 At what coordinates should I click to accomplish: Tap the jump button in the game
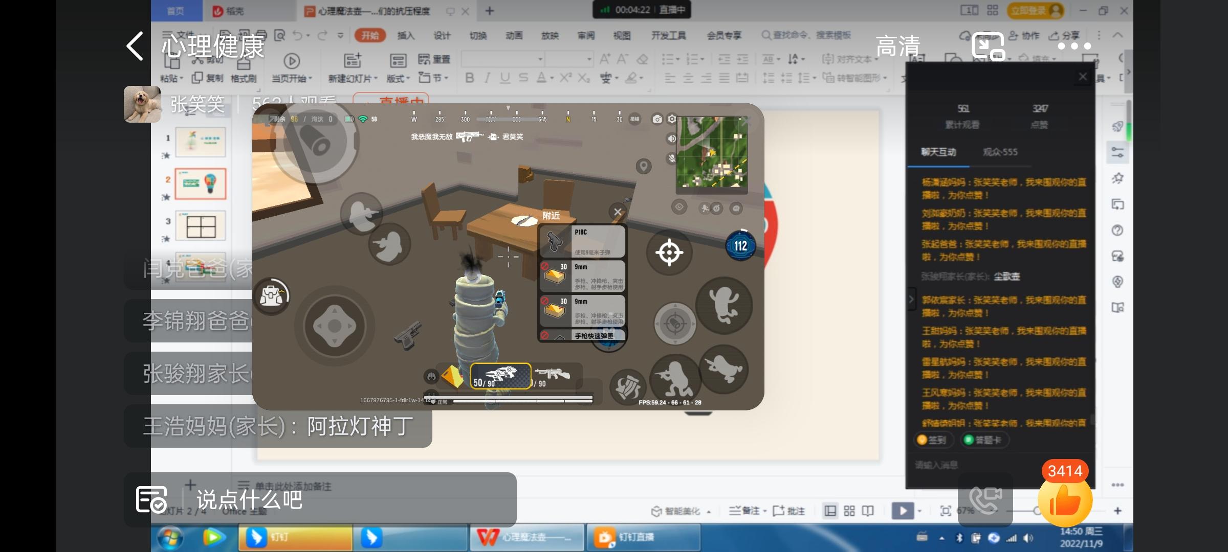724,305
